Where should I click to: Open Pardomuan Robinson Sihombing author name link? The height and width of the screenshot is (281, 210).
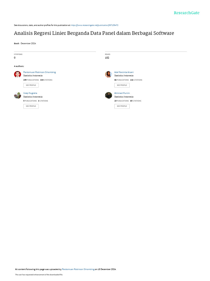[x=39, y=72]
